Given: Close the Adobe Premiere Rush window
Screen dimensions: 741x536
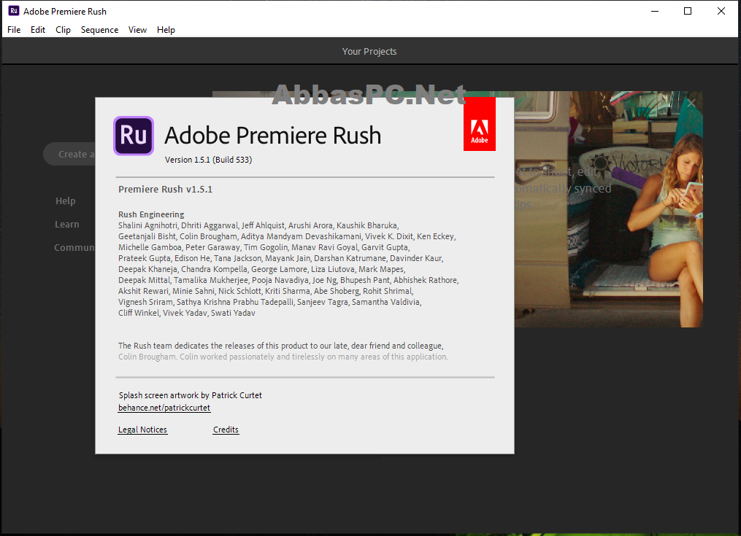Looking at the screenshot, I should pos(721,12).
